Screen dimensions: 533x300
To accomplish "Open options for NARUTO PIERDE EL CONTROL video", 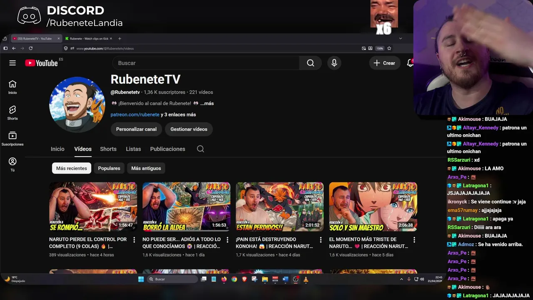I will pos(134,240).
